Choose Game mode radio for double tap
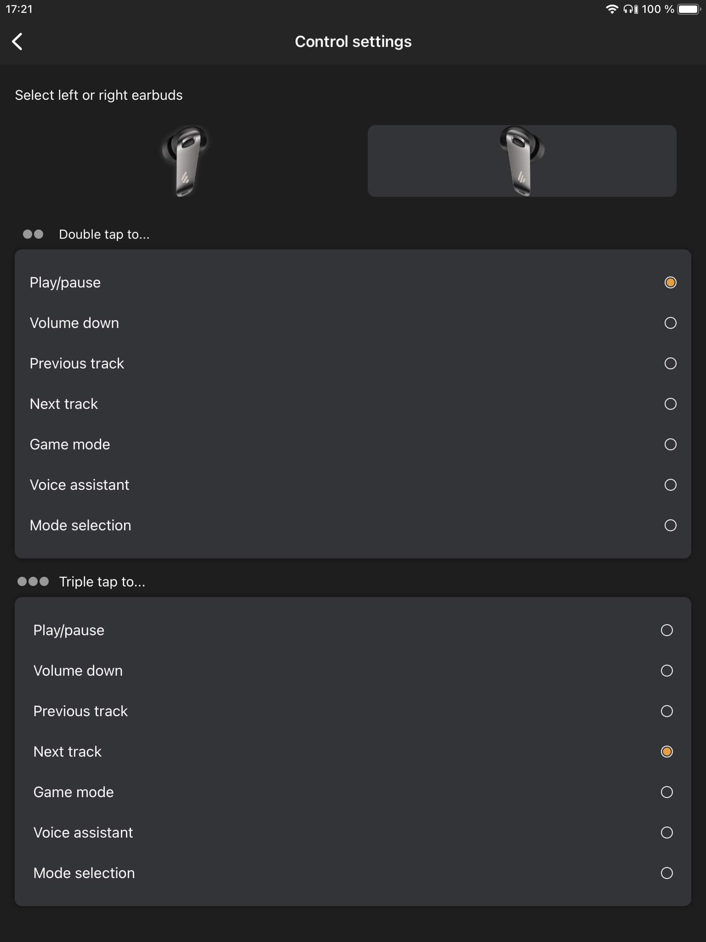The height and width of the screenshot is (942, 706). (670, 444)
